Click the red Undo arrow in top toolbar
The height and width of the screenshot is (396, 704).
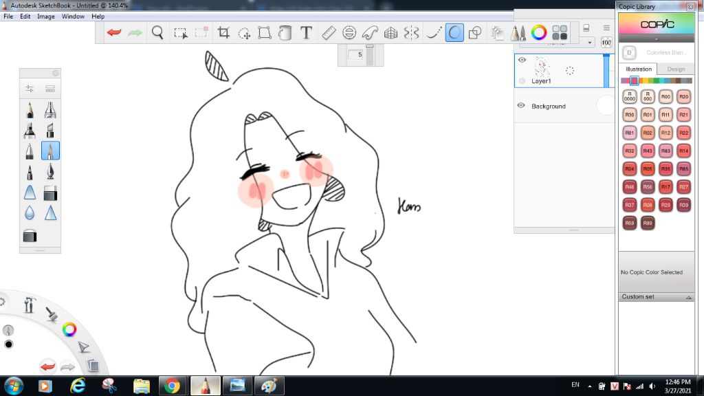[x=114, y=32]
